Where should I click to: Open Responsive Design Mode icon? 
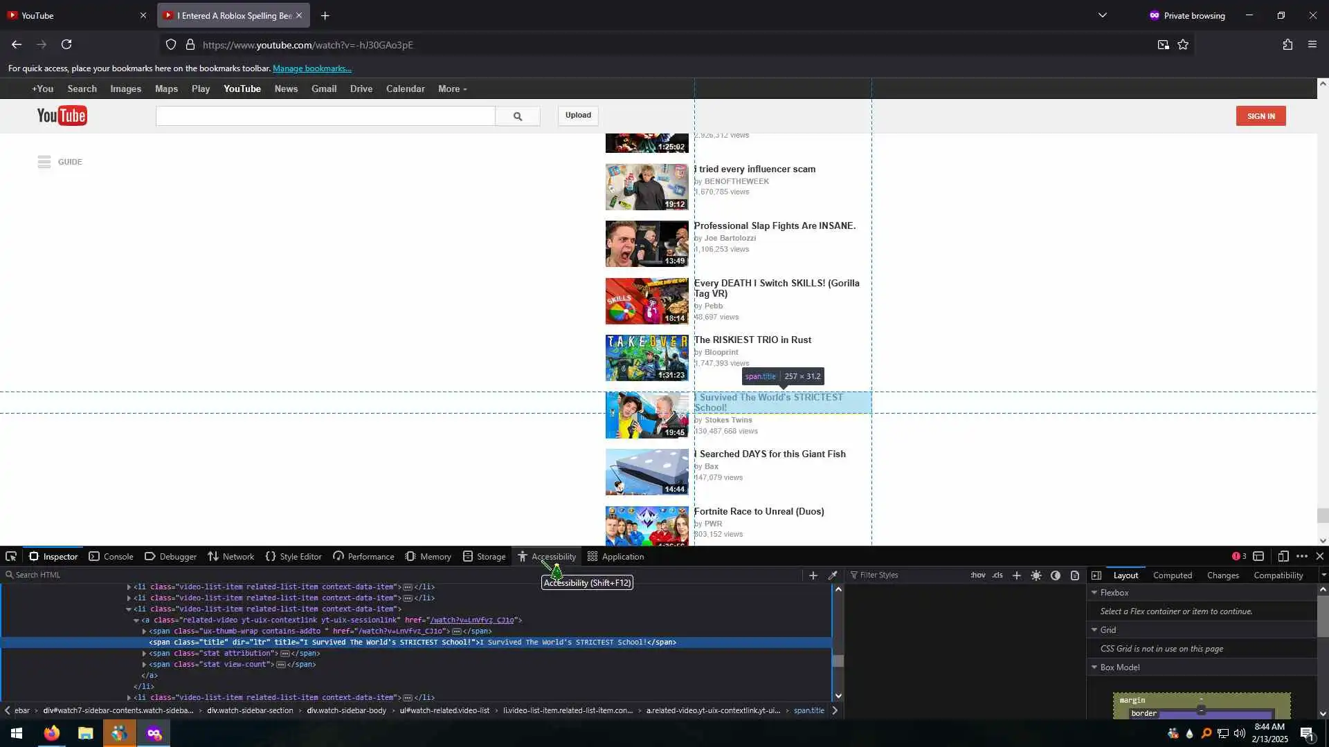(x=1283, y=557)
